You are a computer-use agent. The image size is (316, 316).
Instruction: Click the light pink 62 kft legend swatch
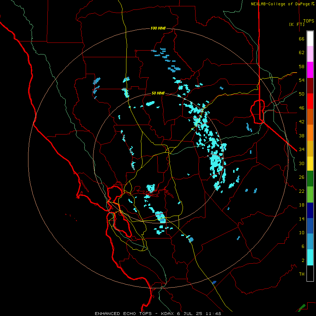pos(310,54)
